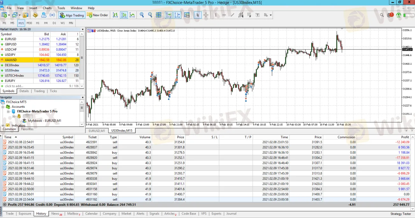This screenshot has width=415, height=218.
Task: Tile chart windows using the grid icon
Action: 158,15
